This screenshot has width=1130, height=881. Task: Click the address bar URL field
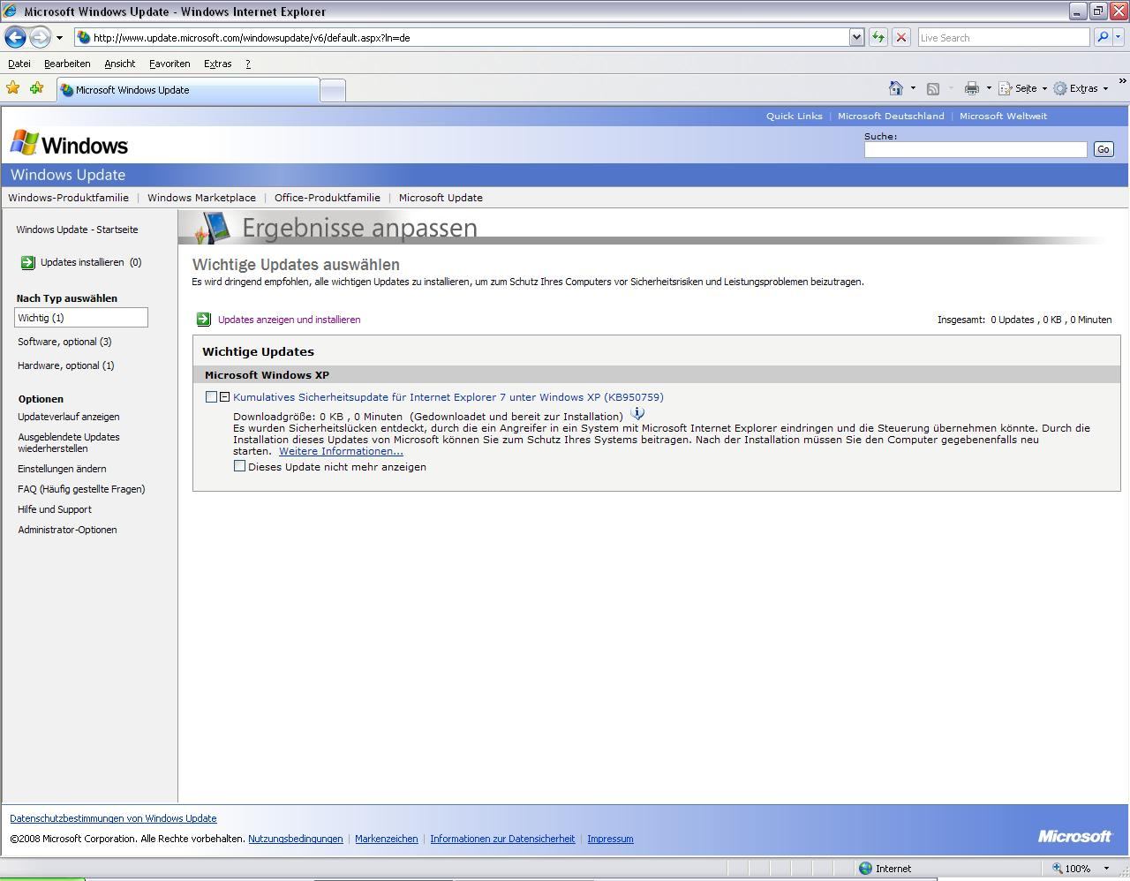461,37
